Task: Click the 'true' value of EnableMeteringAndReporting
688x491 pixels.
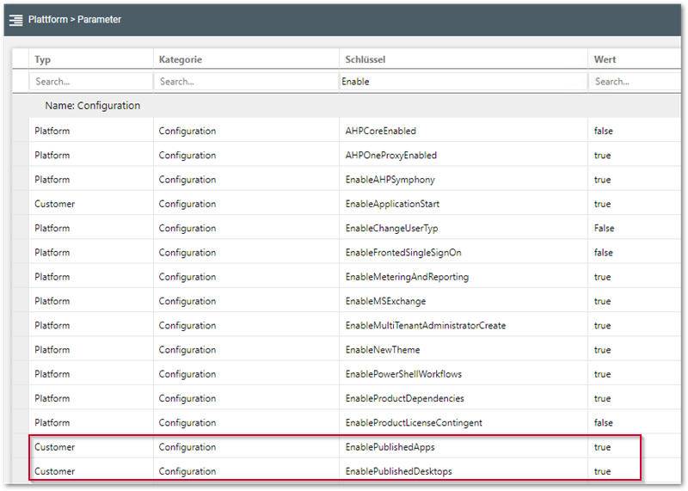Action: [x=602, y=277]
